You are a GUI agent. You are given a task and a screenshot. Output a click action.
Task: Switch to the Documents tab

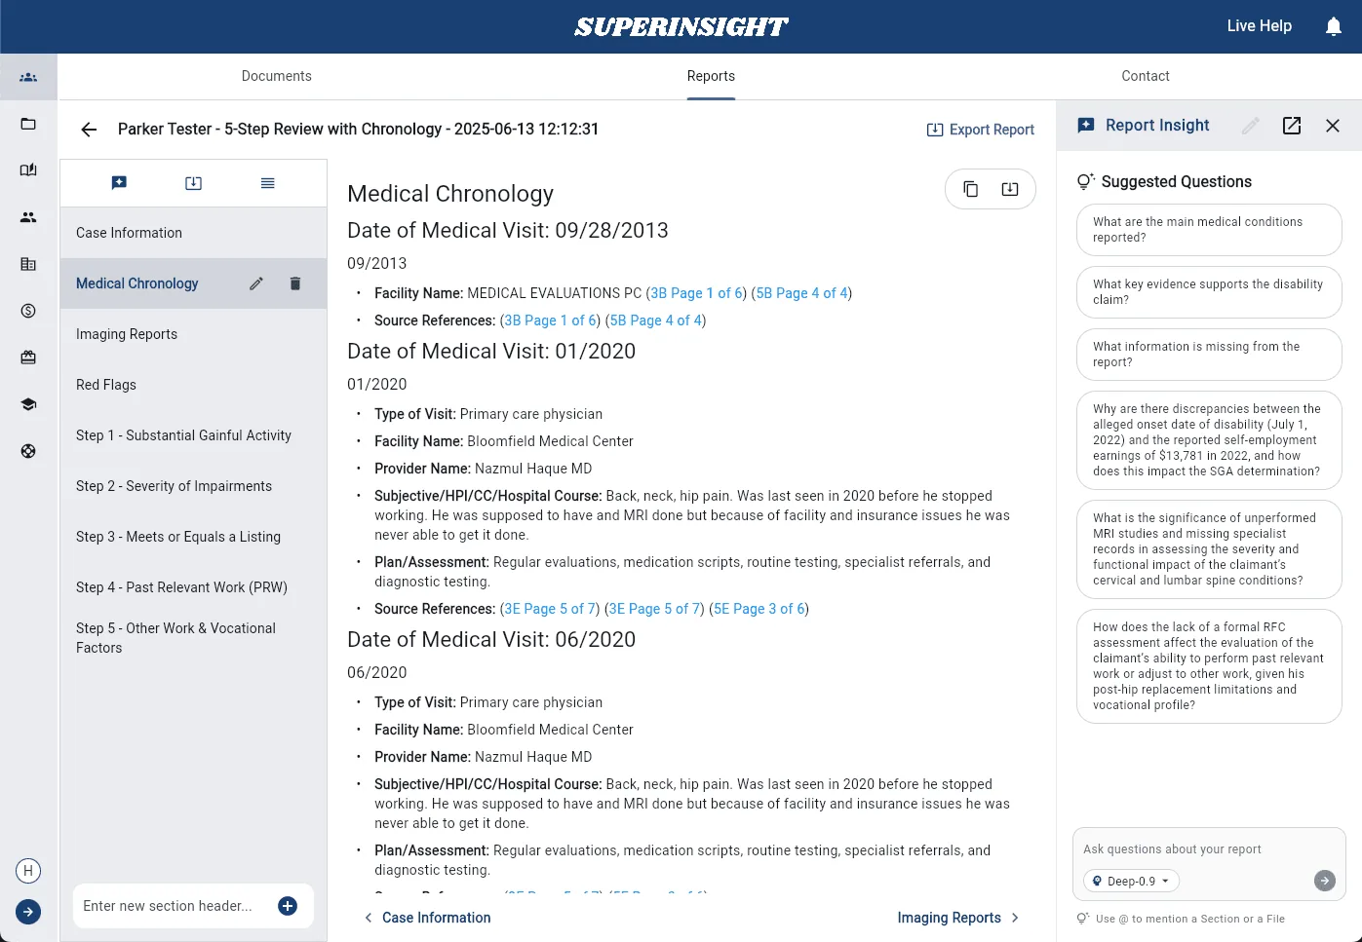click(x=276, y=76)
